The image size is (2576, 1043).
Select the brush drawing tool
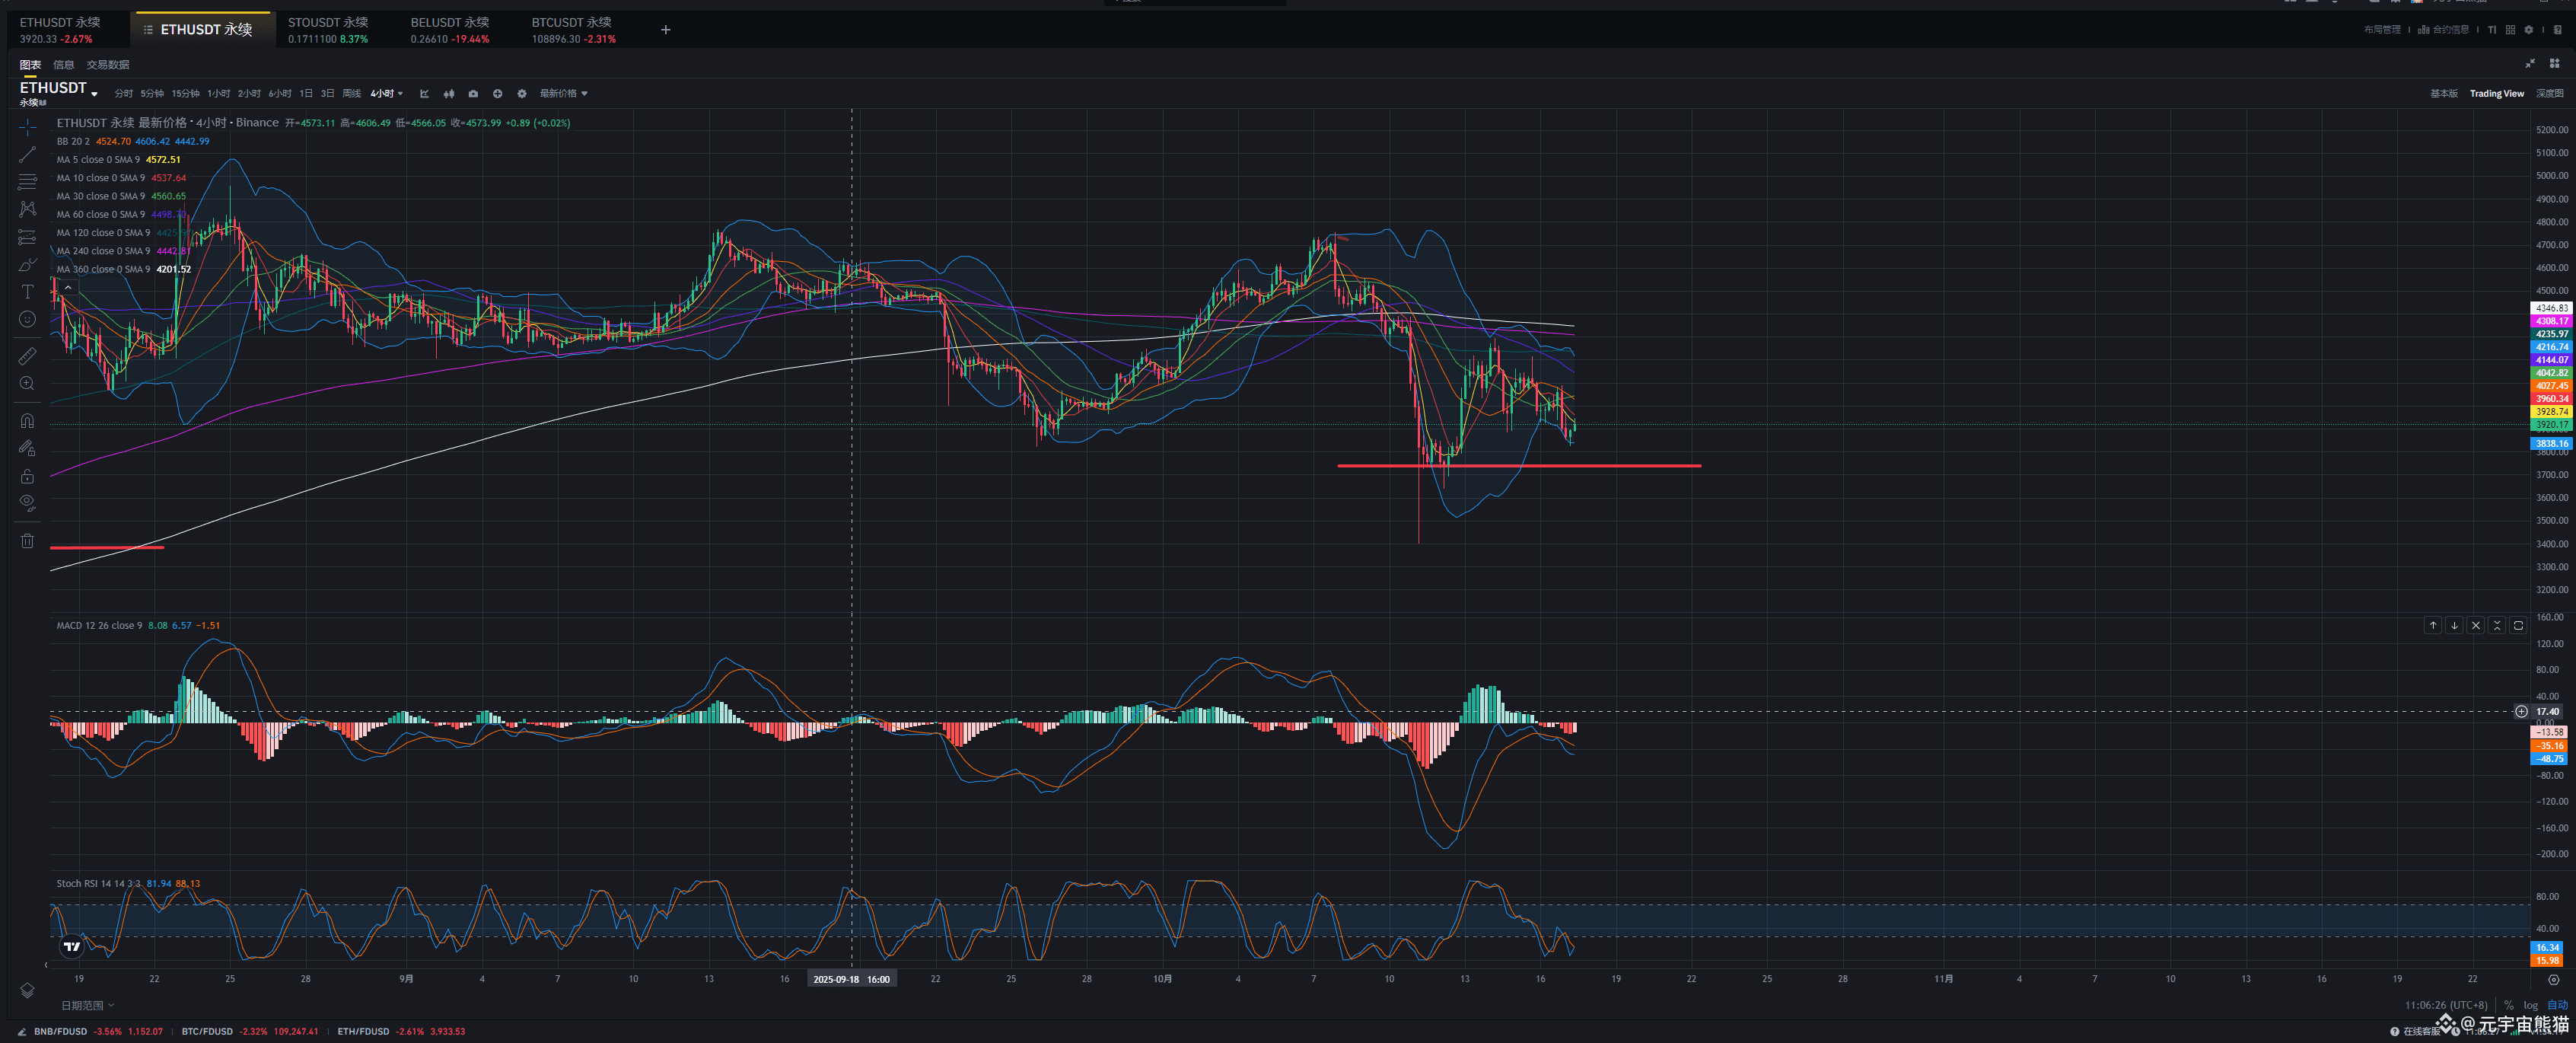tap(27, 264)
